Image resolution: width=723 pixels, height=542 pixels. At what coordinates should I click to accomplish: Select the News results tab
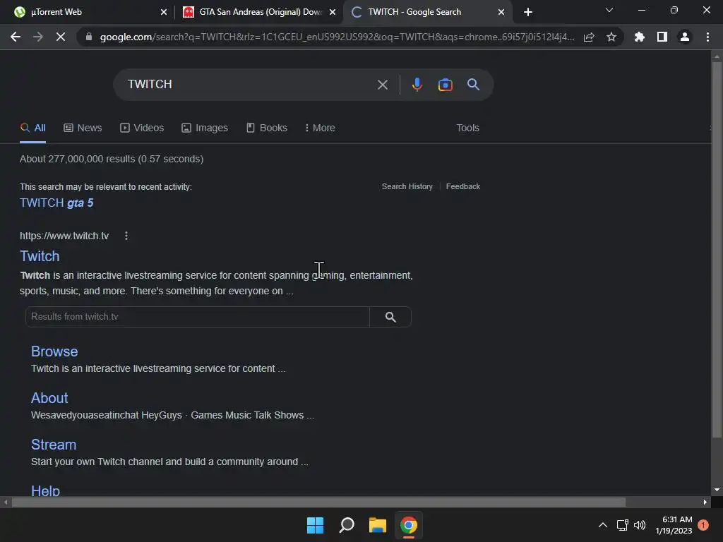coord(83,128)
